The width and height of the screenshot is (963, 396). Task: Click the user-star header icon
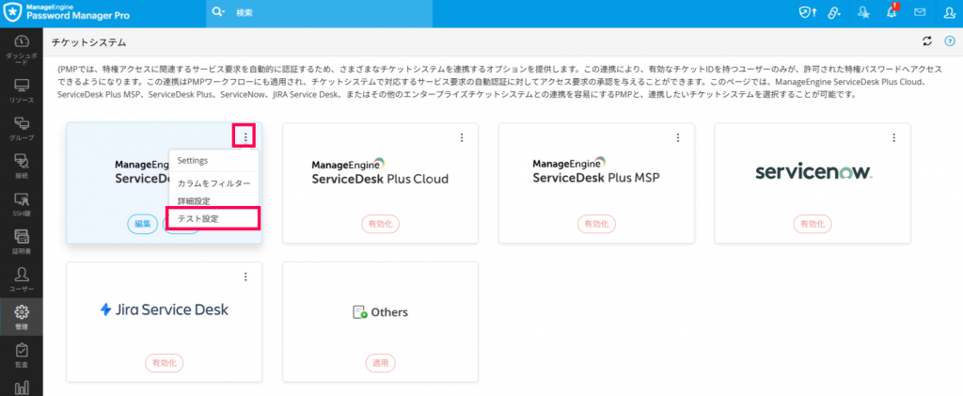(x=863, y=12)
